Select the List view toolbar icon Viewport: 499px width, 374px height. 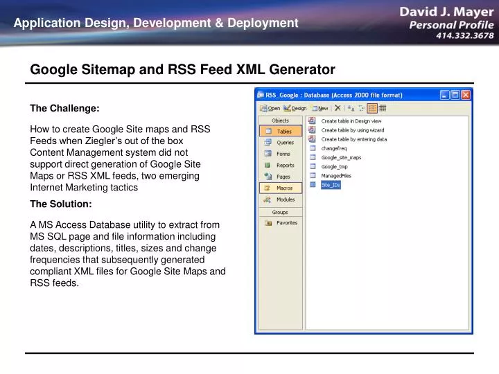click(x=372, y=108)
